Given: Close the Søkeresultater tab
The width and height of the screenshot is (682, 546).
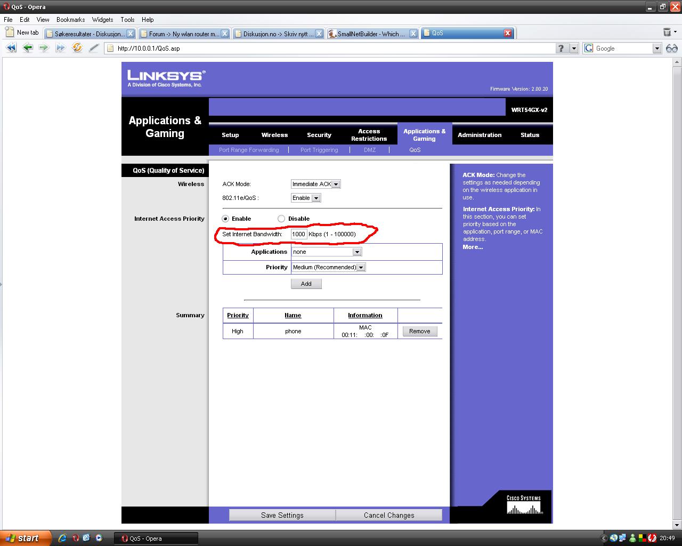Looking at the screenshot, I should pos(131,34).
